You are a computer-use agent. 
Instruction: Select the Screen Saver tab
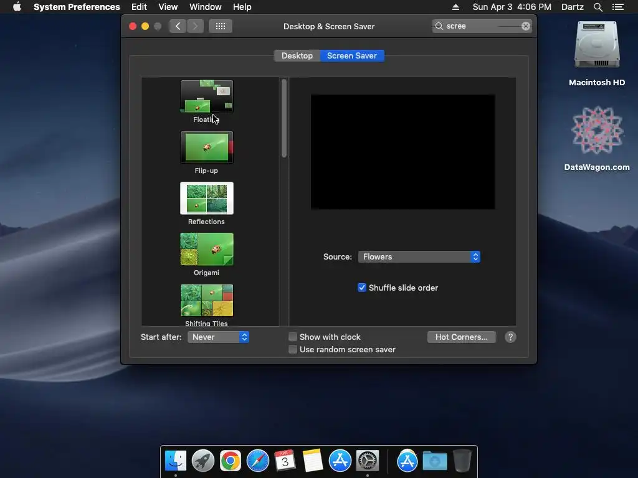click(352, 55)
